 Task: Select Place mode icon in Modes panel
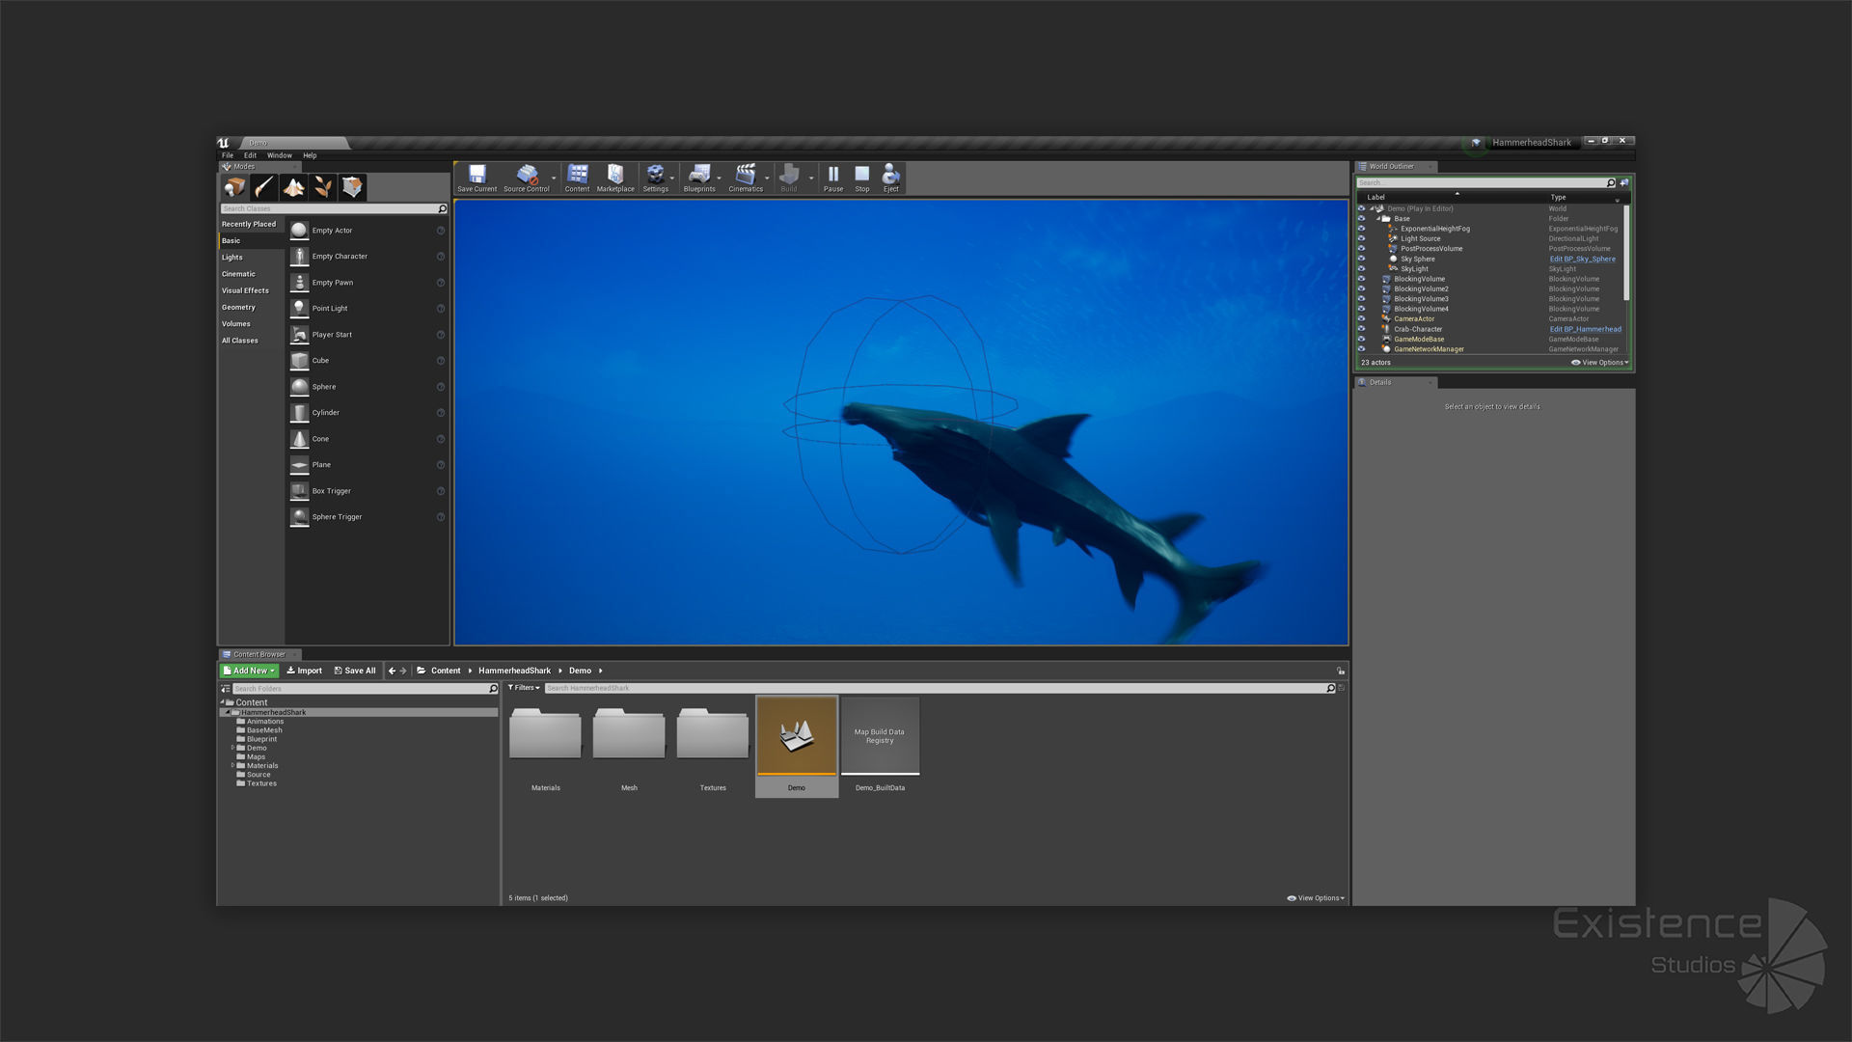point(234,187)
